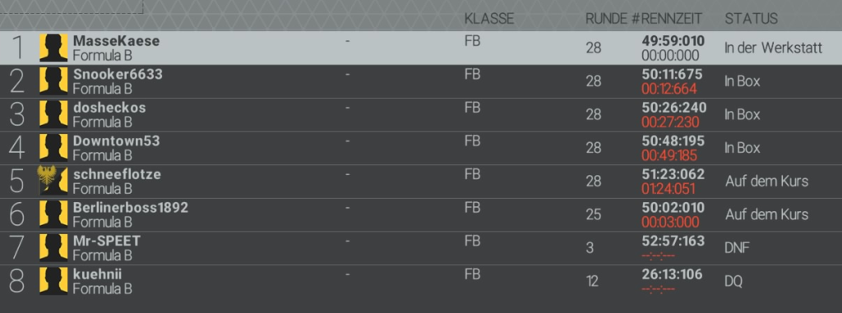Select the MasseKaese player name
Screen dimensions: 842x313
click(116, 41)
